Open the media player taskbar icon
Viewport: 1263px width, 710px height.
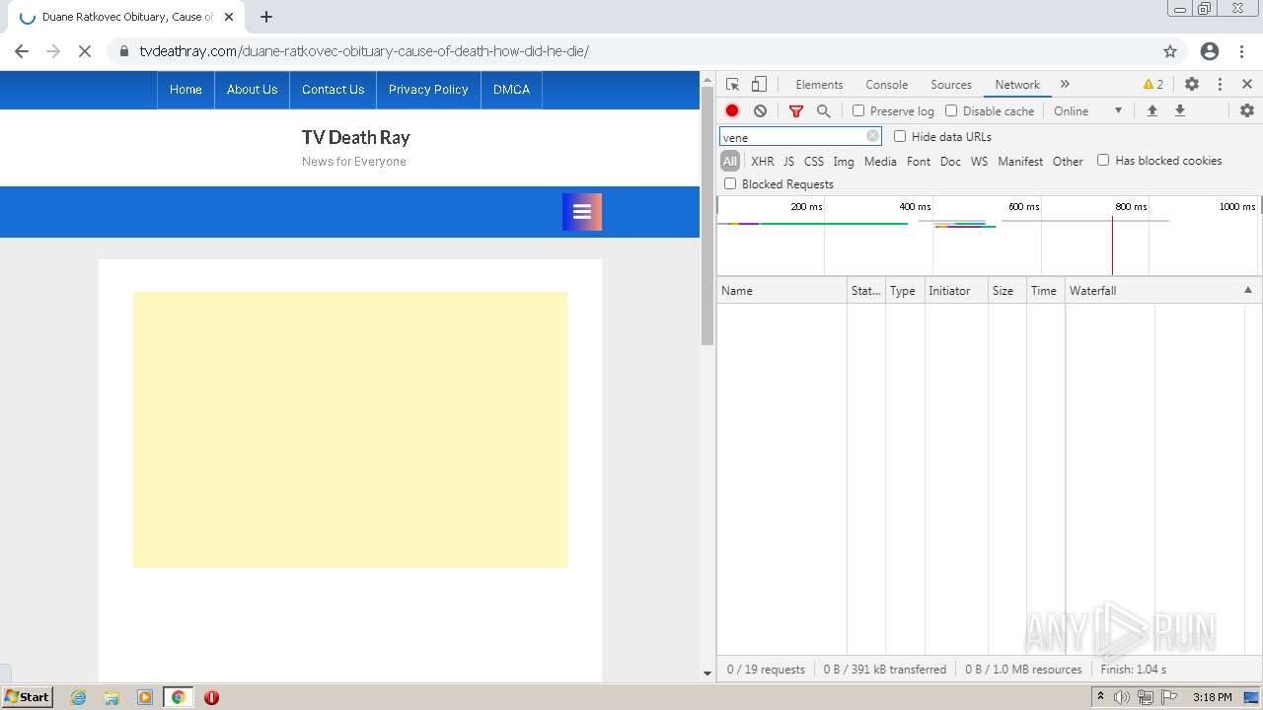point(145,697)
